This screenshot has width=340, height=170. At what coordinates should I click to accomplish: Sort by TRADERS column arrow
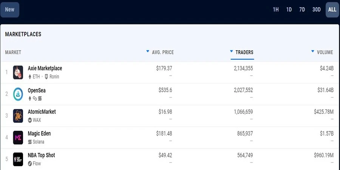(x=231, y=51)
